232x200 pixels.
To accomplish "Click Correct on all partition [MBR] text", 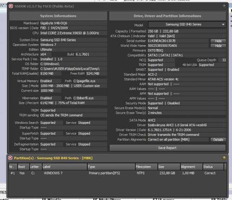I will (x=168, y=139).
